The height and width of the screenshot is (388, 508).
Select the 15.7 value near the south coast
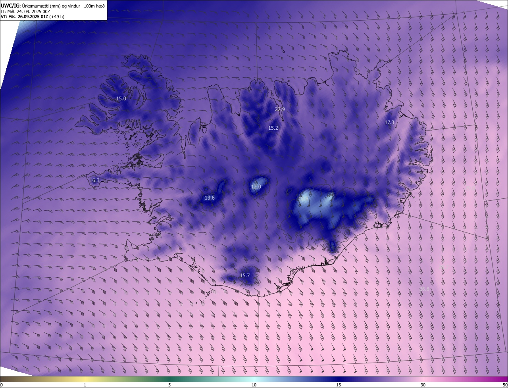pyautogui.click(x=245, y=275)
